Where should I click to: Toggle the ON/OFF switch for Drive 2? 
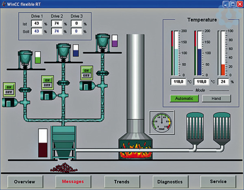[47, 82]
